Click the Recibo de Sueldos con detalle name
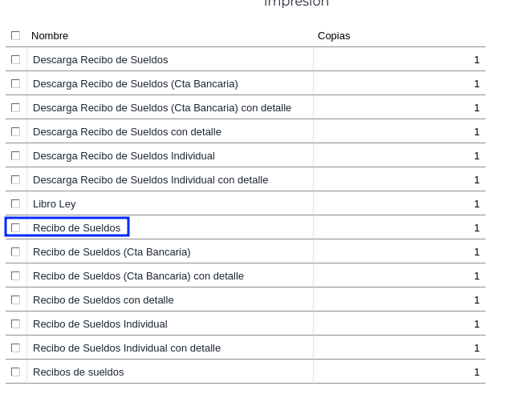The image size is (528, 394). coord(104,300)
